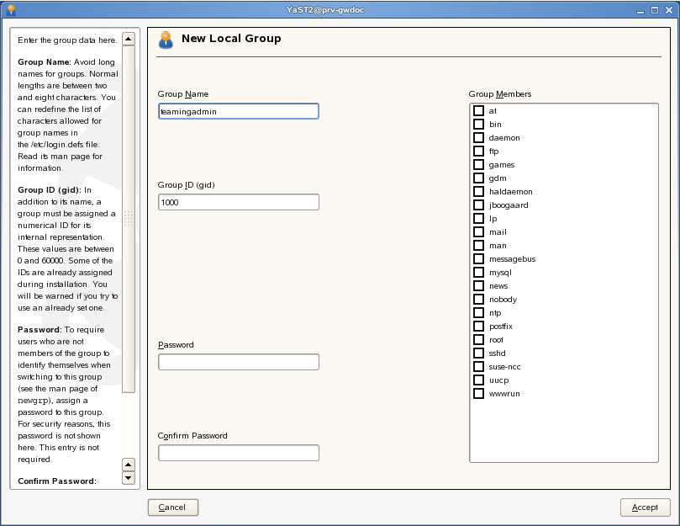
Task: Toggle the wwwrun member checkbox
Action: 478,394
